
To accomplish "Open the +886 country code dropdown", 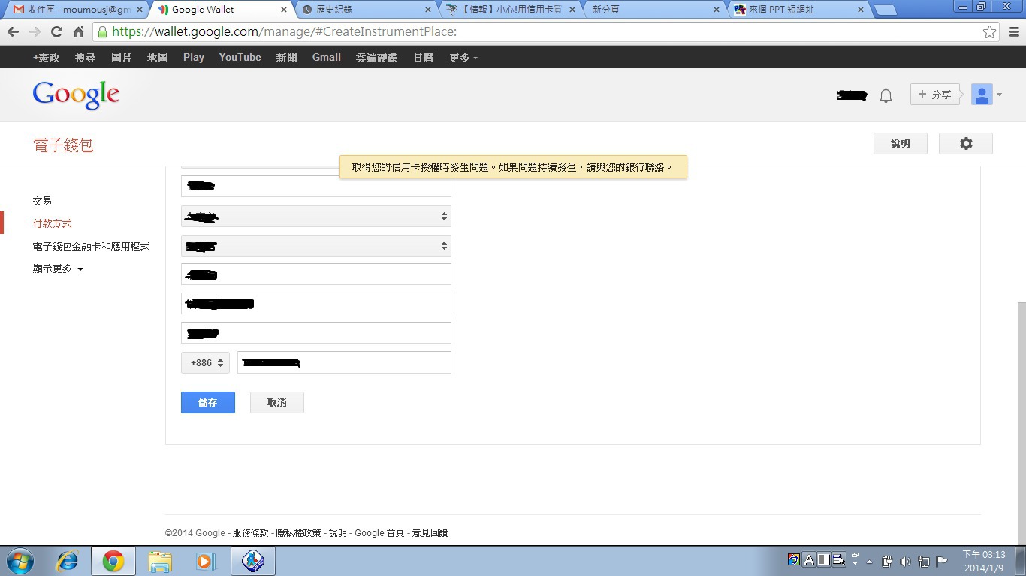I will [205, 362].
